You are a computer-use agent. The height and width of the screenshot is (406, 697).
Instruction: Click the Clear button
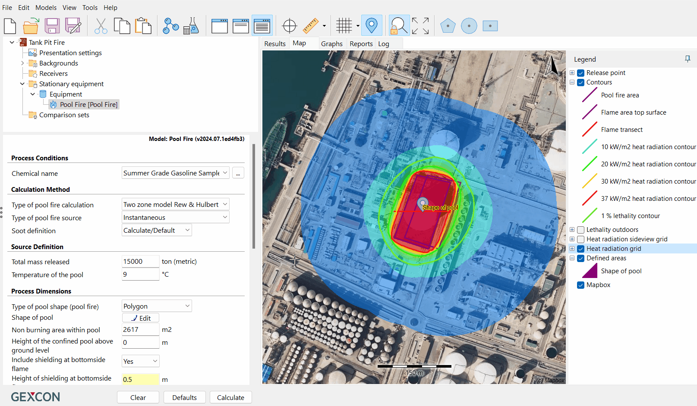click(x=138, y=397)
